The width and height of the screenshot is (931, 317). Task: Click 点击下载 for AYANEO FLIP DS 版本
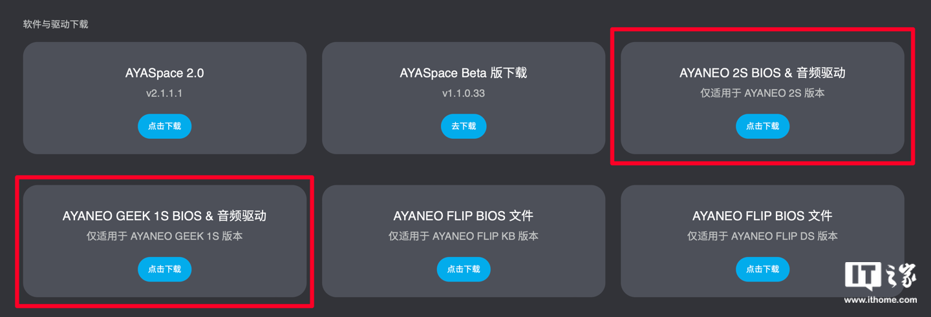pos(762,269)
